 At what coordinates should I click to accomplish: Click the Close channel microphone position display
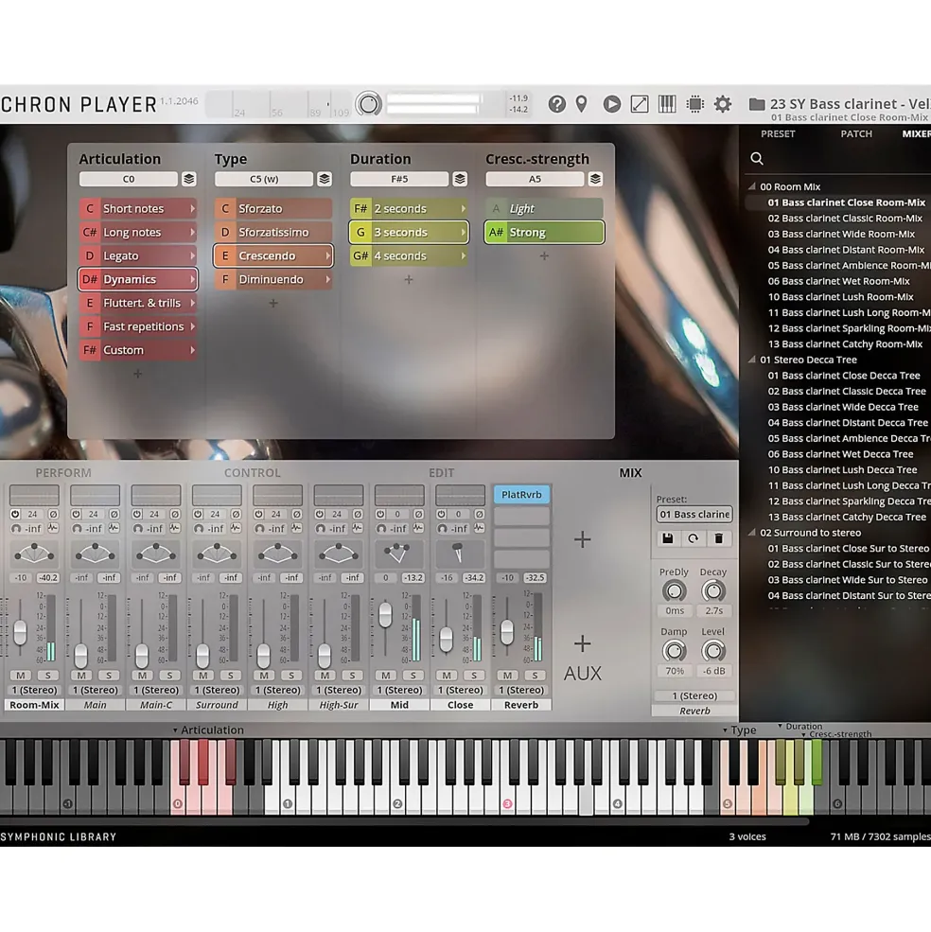pyautogui.click(x=460, y=554)
